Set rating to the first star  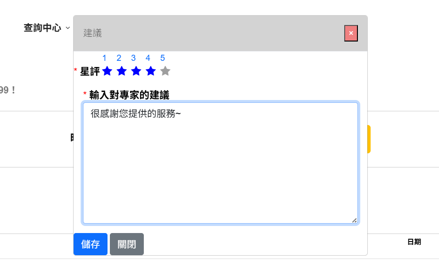coord(107,71)
